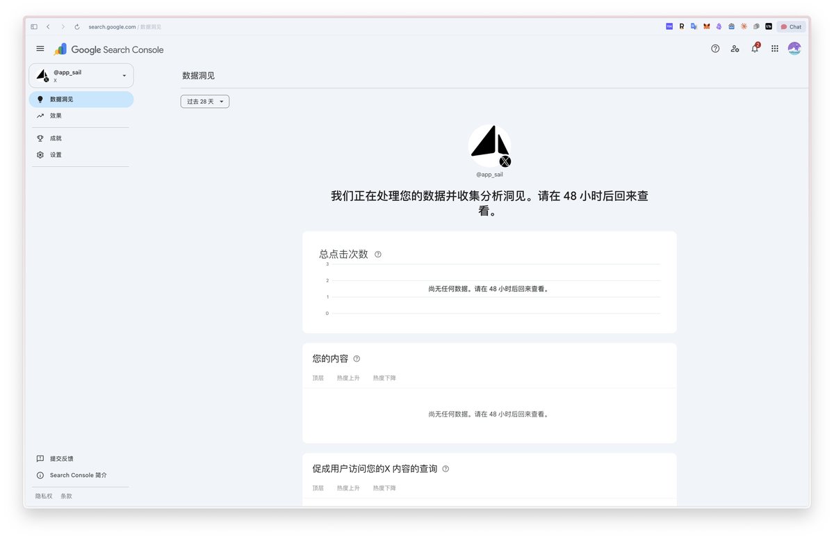Open the user management icon in header

[735, 49]
